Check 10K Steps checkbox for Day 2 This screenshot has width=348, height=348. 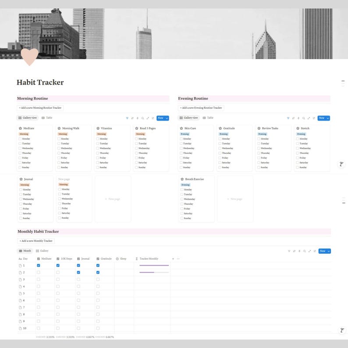point(58,272)
